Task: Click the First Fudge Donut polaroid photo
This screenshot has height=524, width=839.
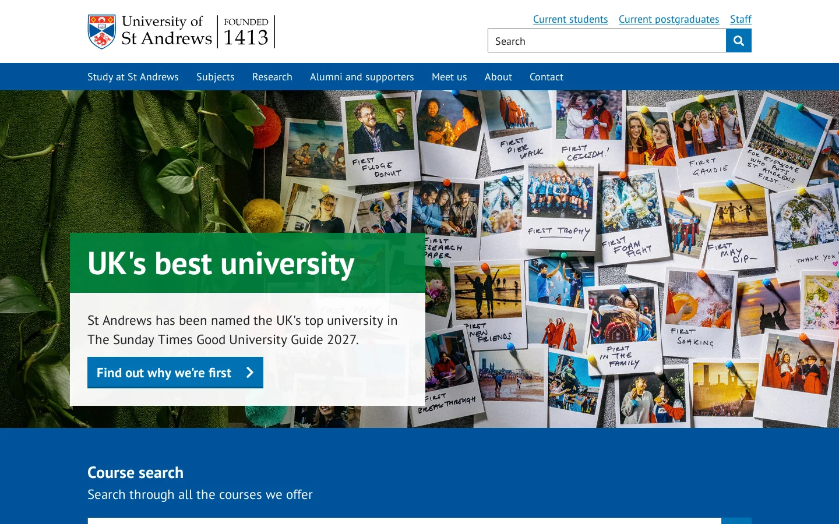Action: point(380,139)
